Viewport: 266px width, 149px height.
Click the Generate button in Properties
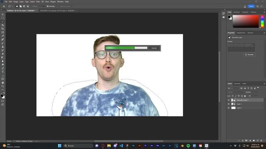[249, 55]
